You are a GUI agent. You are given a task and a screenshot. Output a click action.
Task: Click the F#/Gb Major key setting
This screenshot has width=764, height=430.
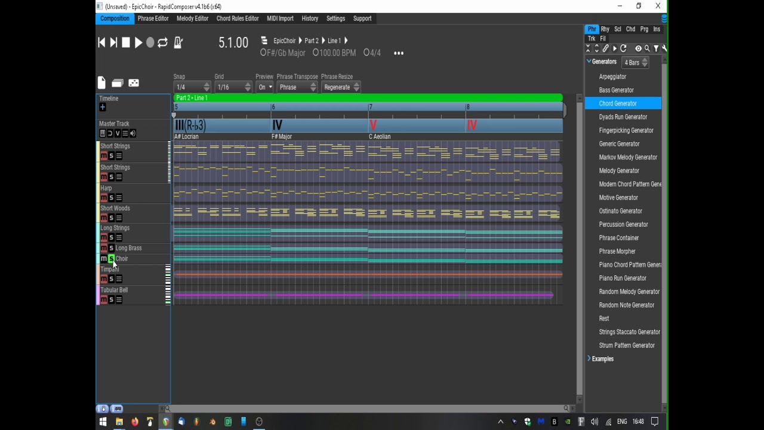283,53
